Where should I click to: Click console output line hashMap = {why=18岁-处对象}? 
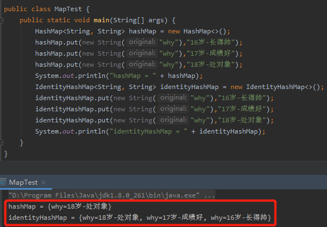point(60,206)
